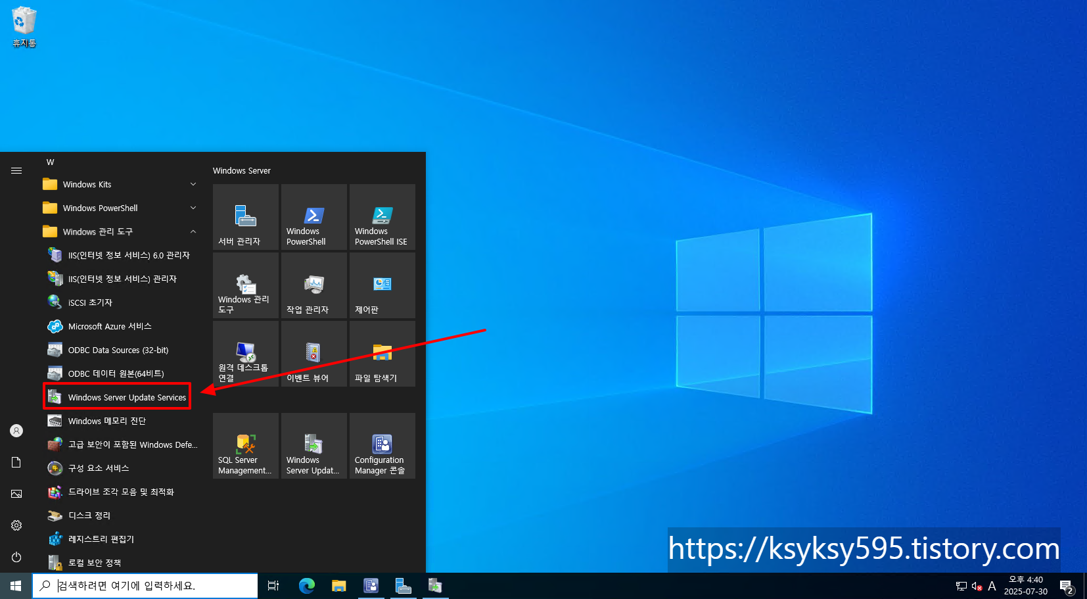The image size is (1087, 599).
Task: Click the taskbar search input box
Action: (145, 586)
